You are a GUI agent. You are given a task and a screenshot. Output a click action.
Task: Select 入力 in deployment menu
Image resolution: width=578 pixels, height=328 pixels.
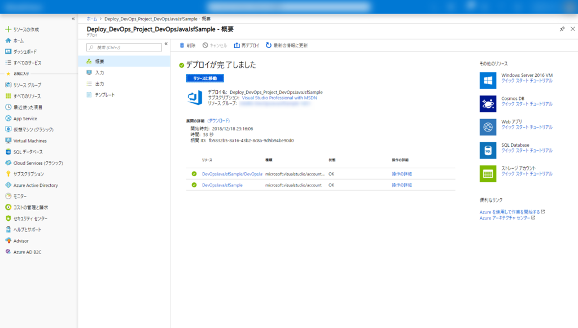click(124, 73)
